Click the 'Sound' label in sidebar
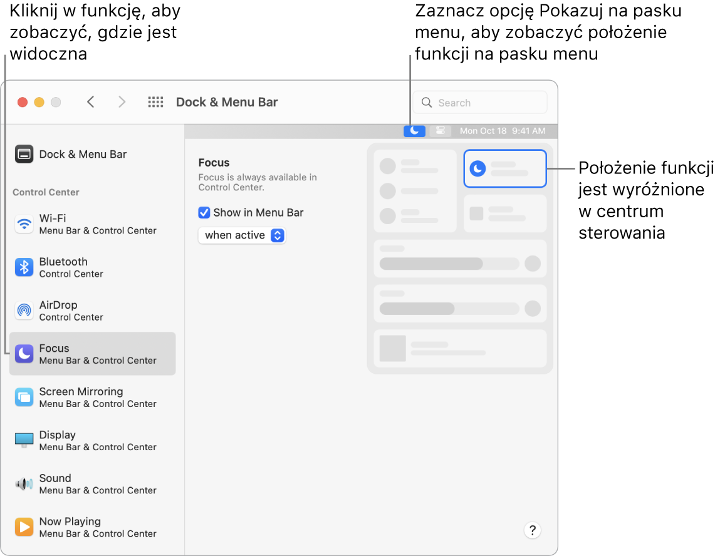 point(55,478)
